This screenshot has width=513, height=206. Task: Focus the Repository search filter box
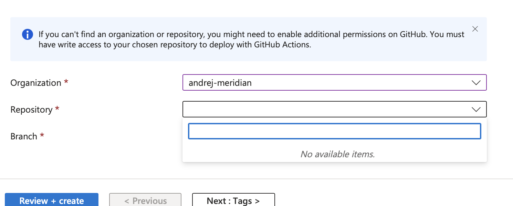[x=334, y=131]
